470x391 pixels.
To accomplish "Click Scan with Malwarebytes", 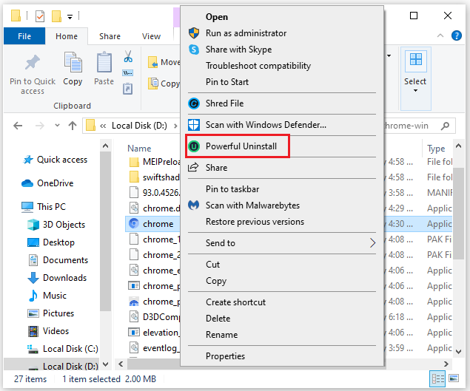I will tap(252, 205).
